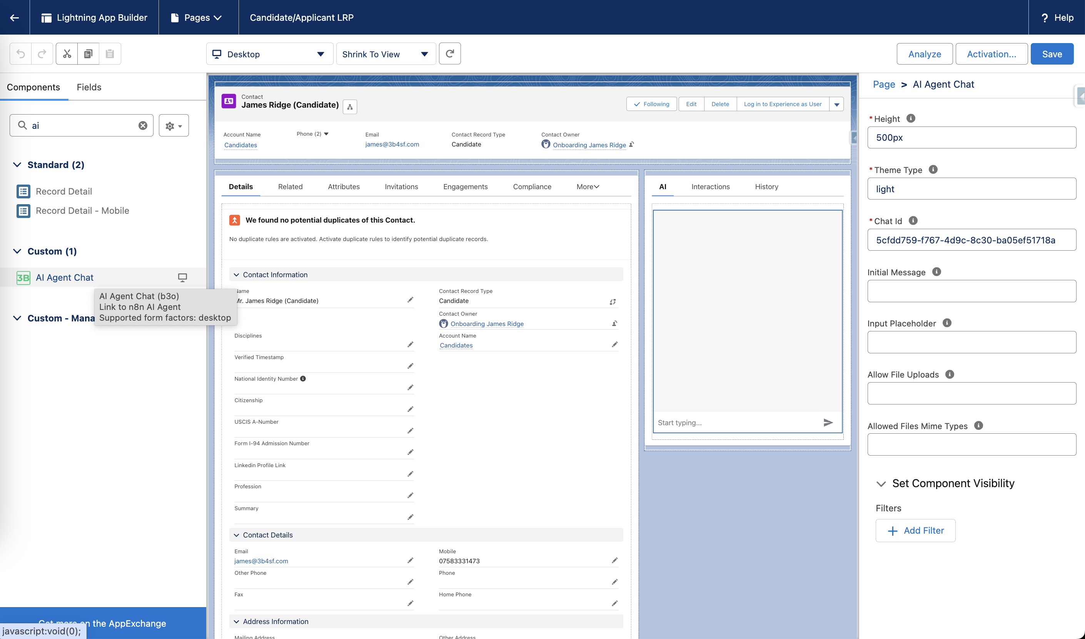Toggle the Following button
Image resolution: width=1085 pixels, height=639 pixels.
pyautogui.click(x=651, y=104)
